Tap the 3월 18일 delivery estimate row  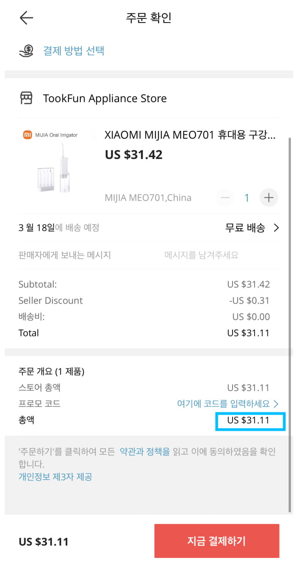[x=148, y=228]
